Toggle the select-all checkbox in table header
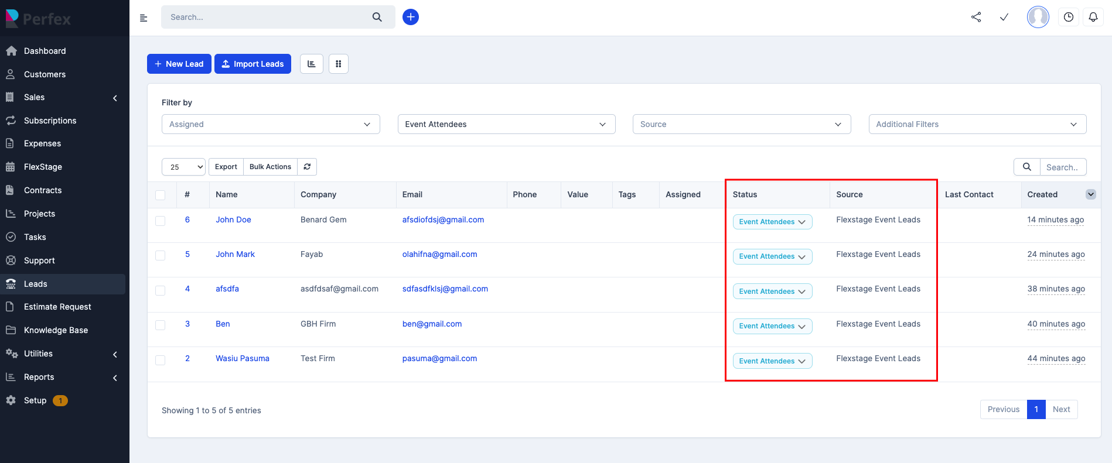Image resolution: width=1112 pixels, height=463 pixels. [x=160, y=195]
